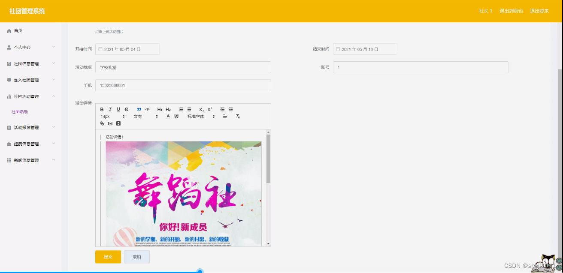
Task: Click inside the 活动地点 input field
Action: pyautogui.click(x=183, y=67)
